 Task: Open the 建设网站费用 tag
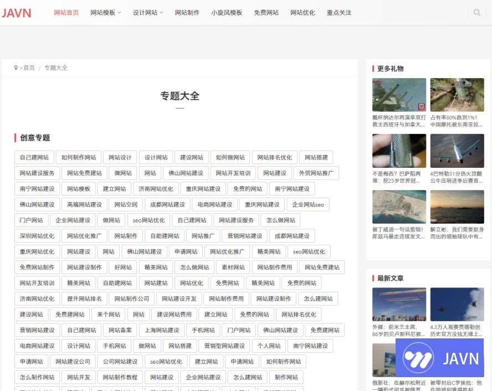point(174,314)
